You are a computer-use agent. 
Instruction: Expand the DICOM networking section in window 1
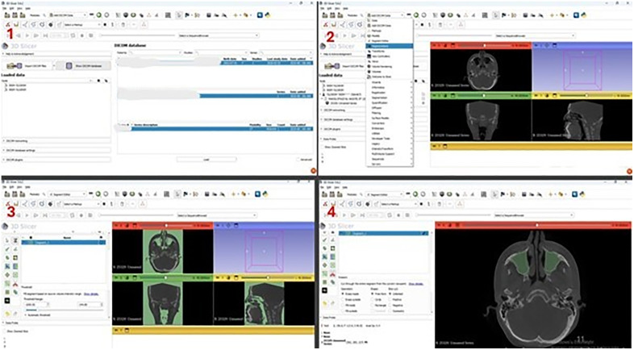56,140
